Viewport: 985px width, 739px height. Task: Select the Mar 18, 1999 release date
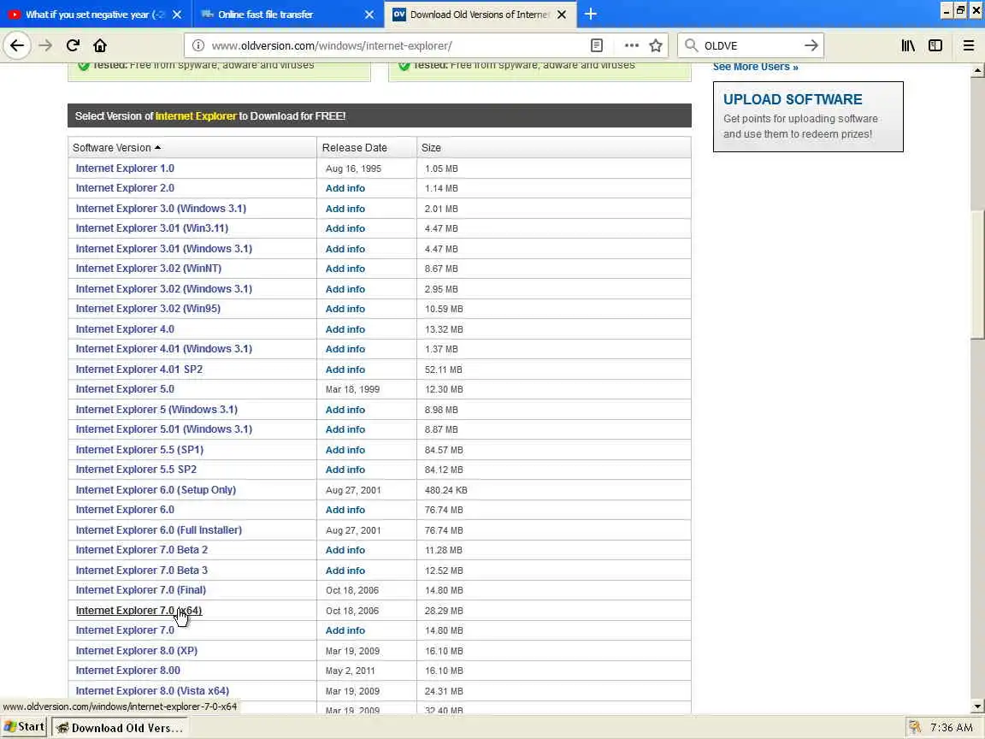[x=352, y=390]
